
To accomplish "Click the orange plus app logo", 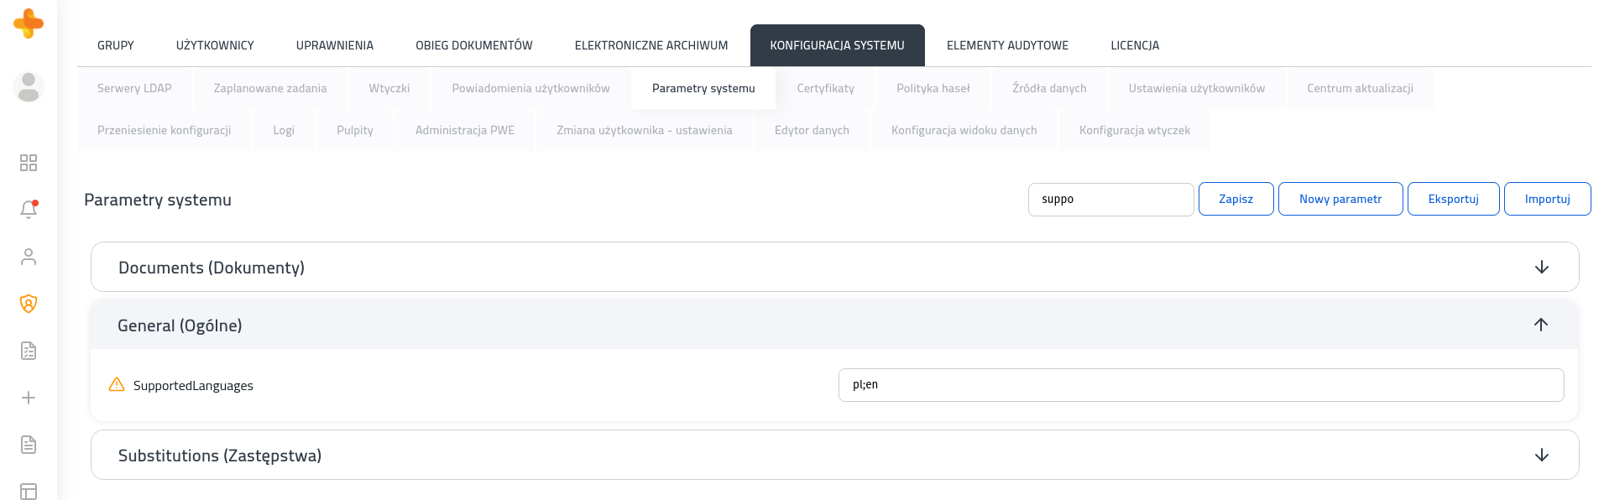I will click(x=29, y=23).
